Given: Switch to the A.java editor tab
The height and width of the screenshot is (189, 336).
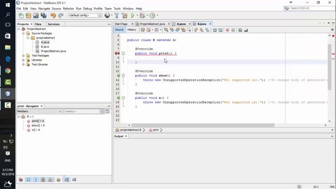Looking at the screenshot, I should pos(181,24).
